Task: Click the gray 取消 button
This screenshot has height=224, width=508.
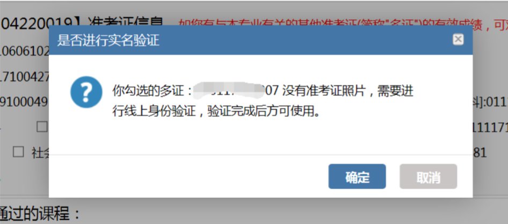Action: pos(428,176)
